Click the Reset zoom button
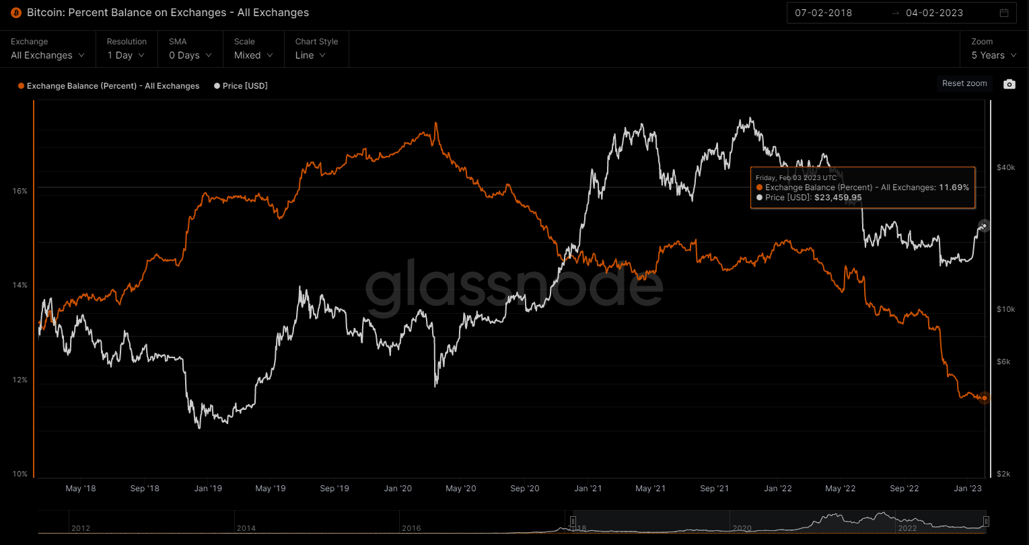The image size is (1029, 545). click(x=964, y=83)
